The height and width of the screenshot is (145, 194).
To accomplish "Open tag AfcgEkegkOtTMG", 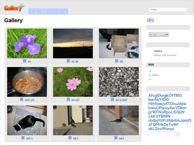I will point(165,96).
